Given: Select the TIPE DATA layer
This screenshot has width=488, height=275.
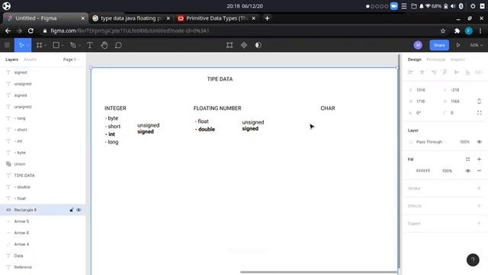Looking at the screenshot, I should (x=43, y=176).
